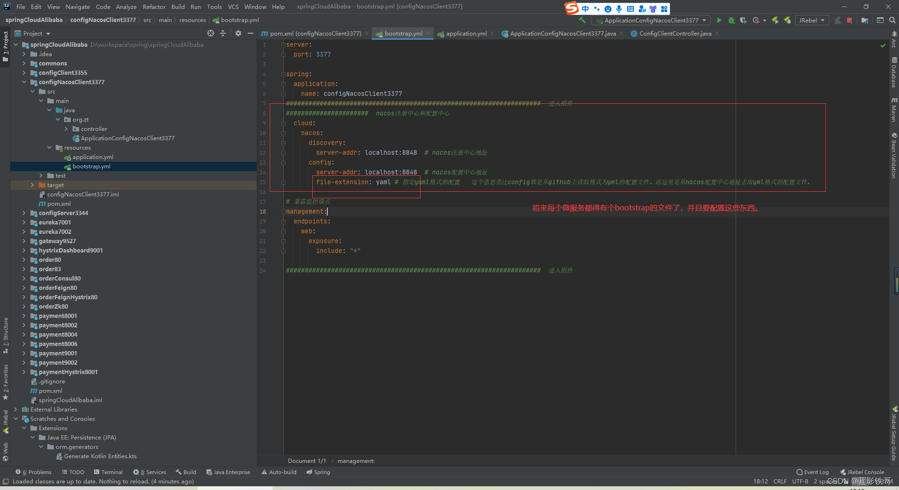Select ApplicationConfigNacosClient3377 class in tree
Viewport: 899px width, 490px height.
127,138
